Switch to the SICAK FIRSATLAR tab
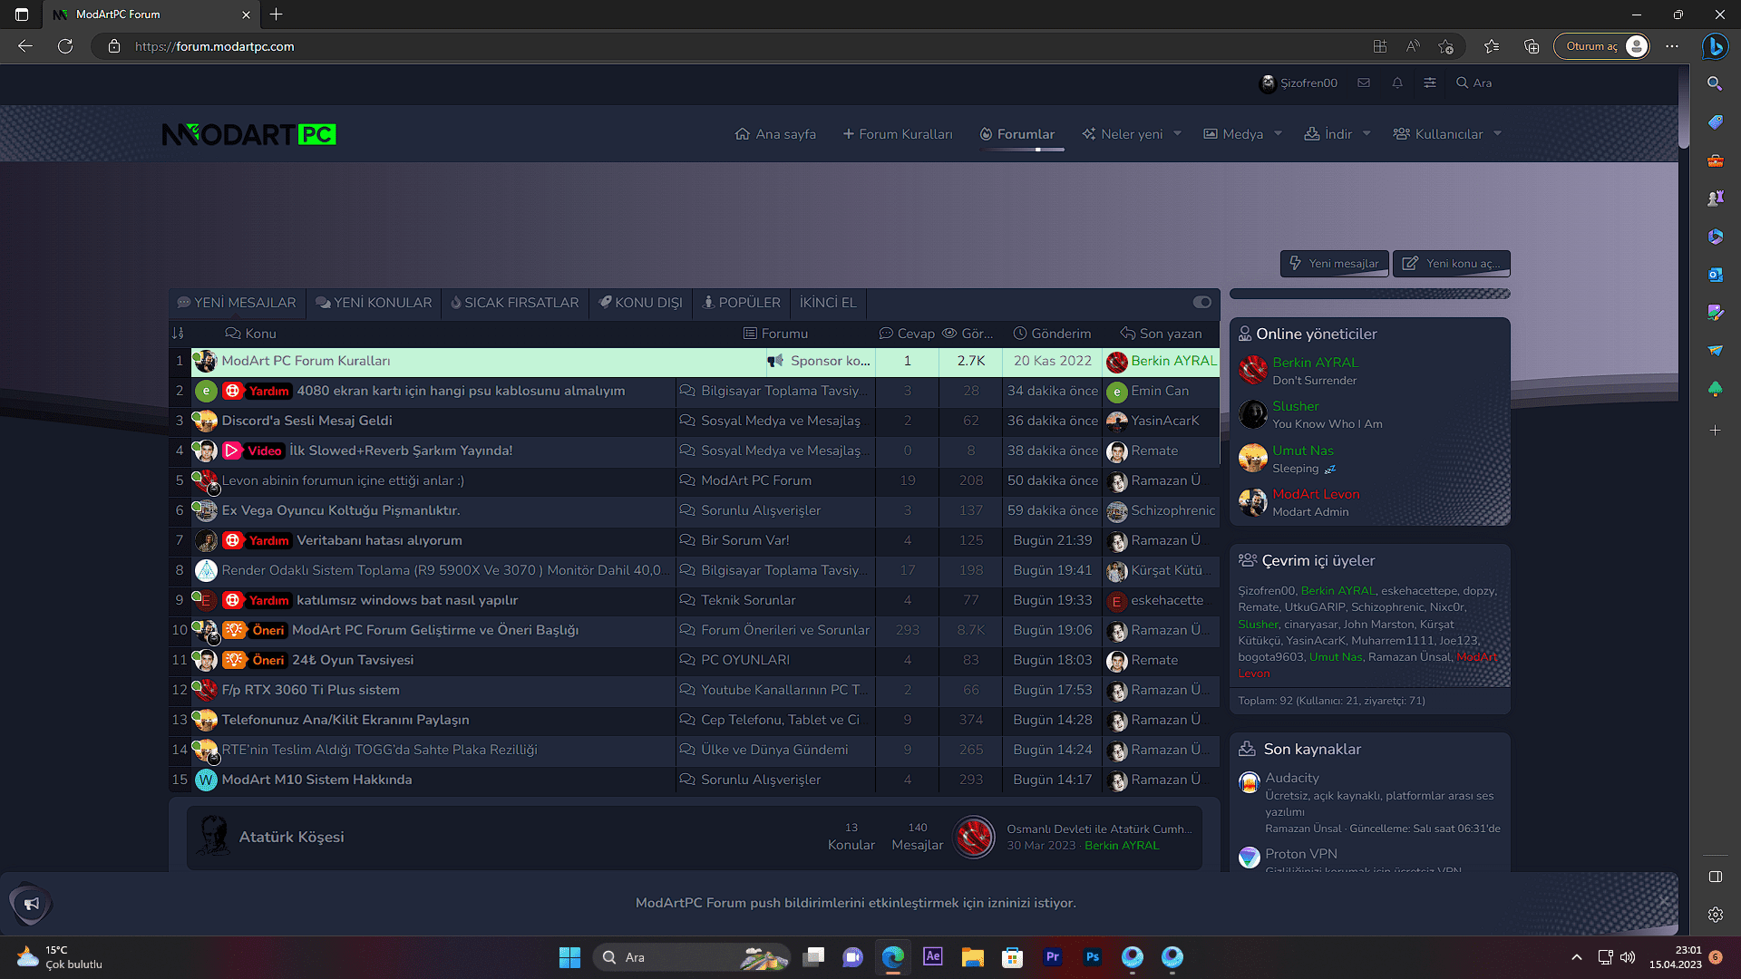Viewport: 1741px width, 979px height. click(x=514, y=302)
